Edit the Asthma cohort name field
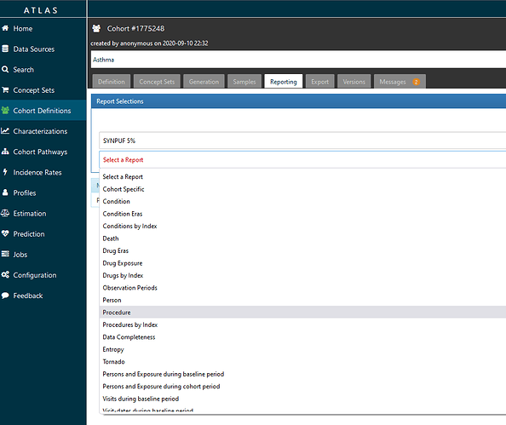 pos(298,60)
